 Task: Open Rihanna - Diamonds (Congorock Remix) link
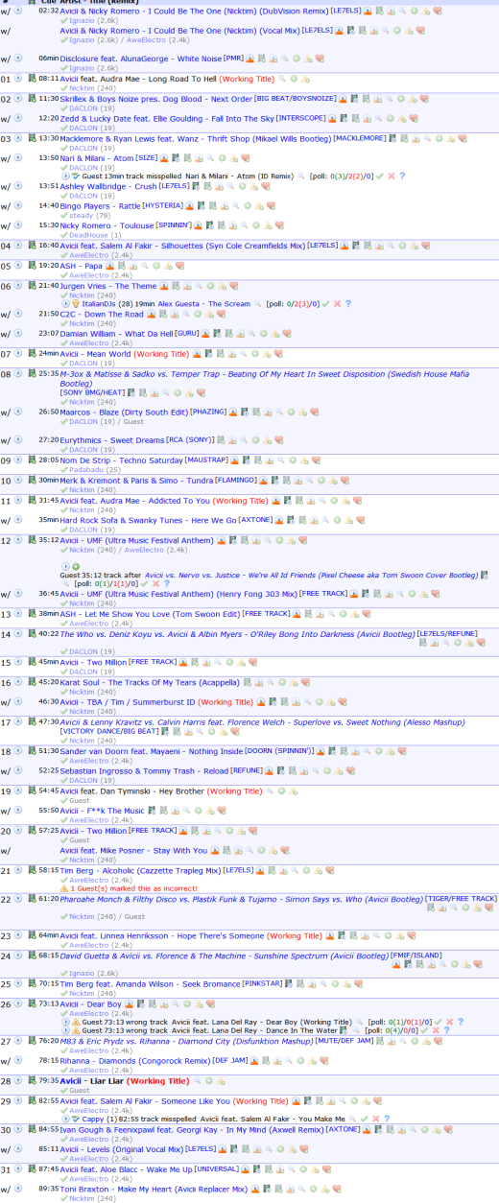click(x=135, y=1060)
